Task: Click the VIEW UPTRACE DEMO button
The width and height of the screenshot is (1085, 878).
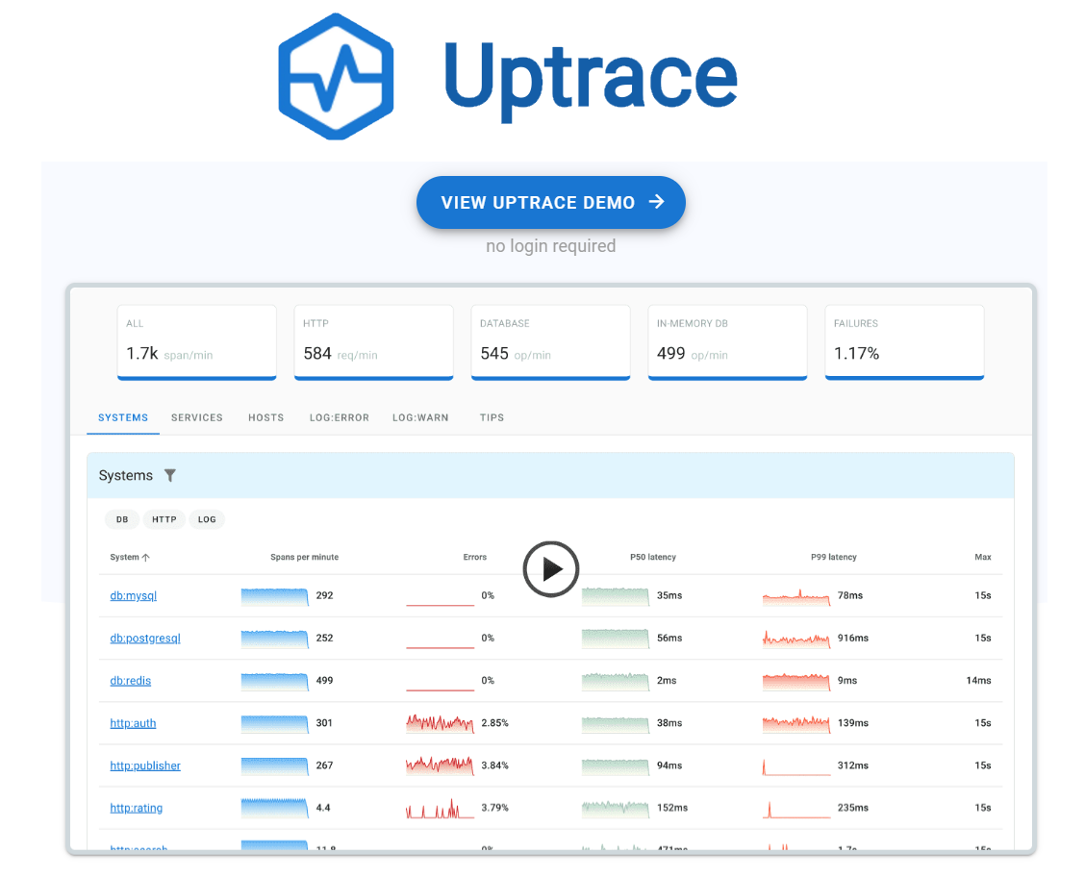Action: [x=550, y=202]
